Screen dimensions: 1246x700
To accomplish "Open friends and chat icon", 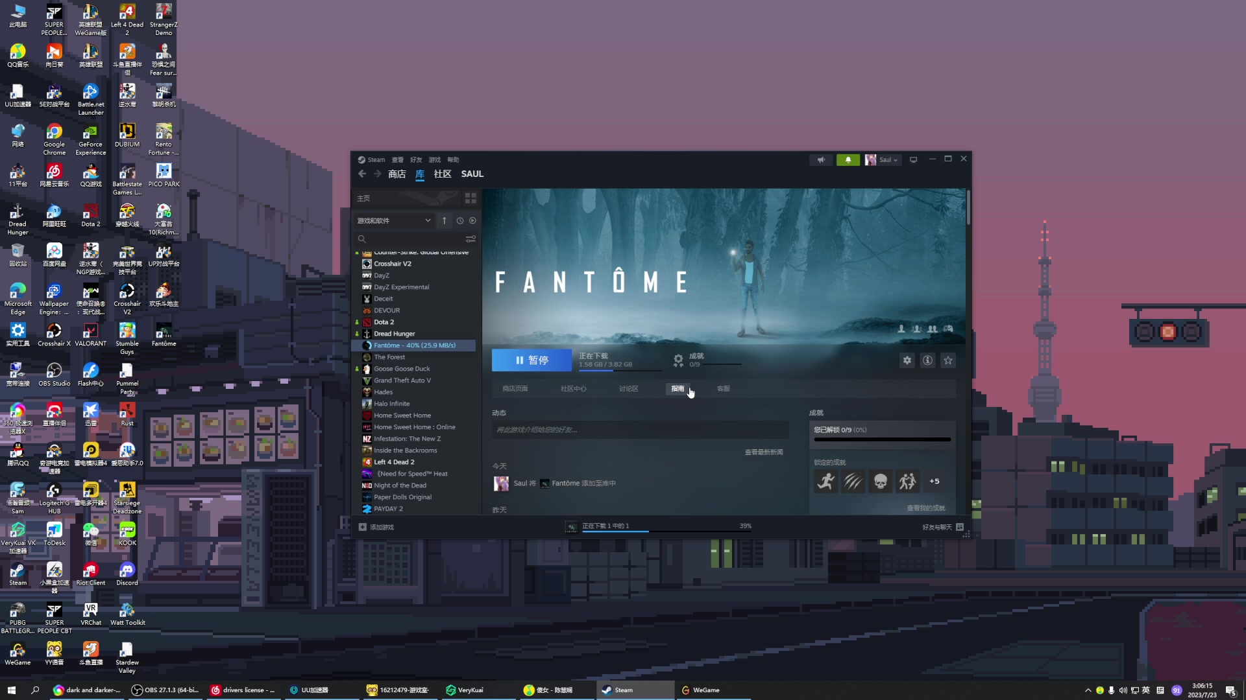I will point(960,527).
